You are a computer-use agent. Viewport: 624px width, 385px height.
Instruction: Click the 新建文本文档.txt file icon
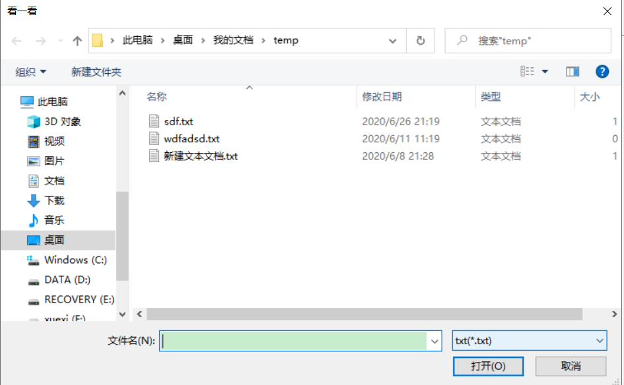[154, 156]
